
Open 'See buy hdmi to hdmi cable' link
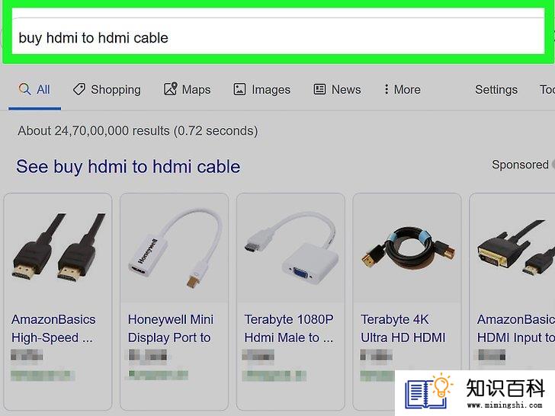[128, 166]
